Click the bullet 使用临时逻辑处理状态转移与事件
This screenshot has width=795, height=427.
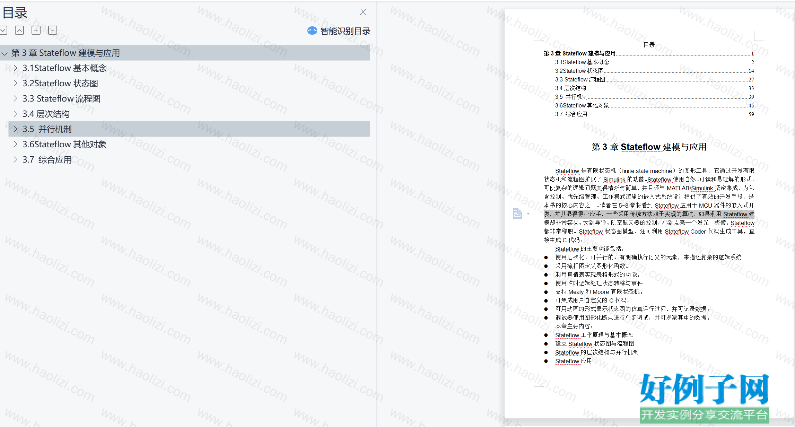(601, 283)
